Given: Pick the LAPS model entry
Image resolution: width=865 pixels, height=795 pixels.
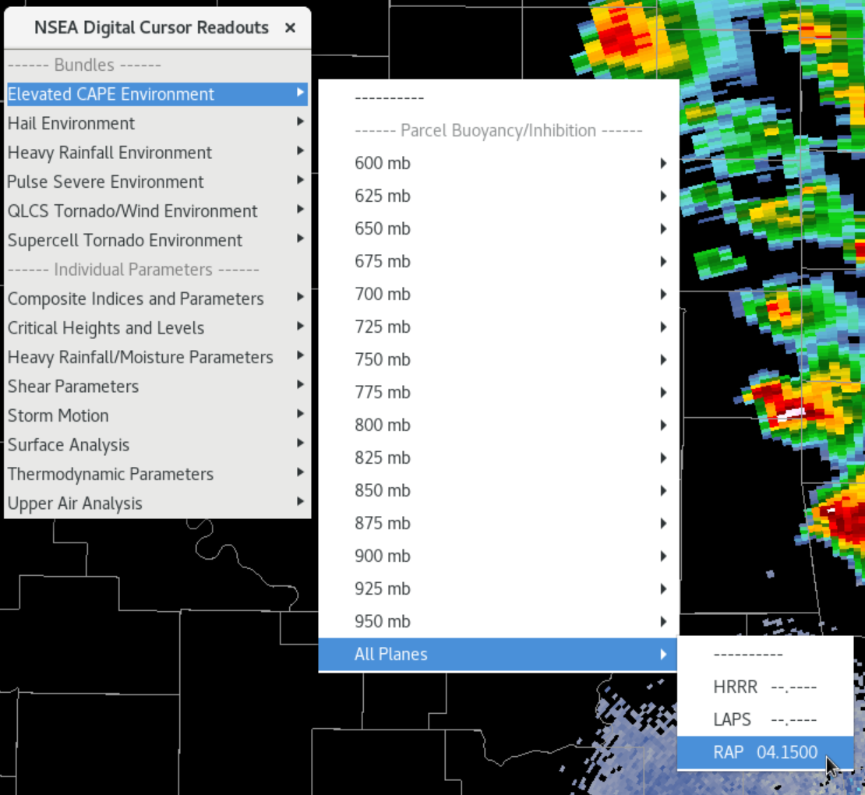Looking at the screenshot, I should [765, 719].
